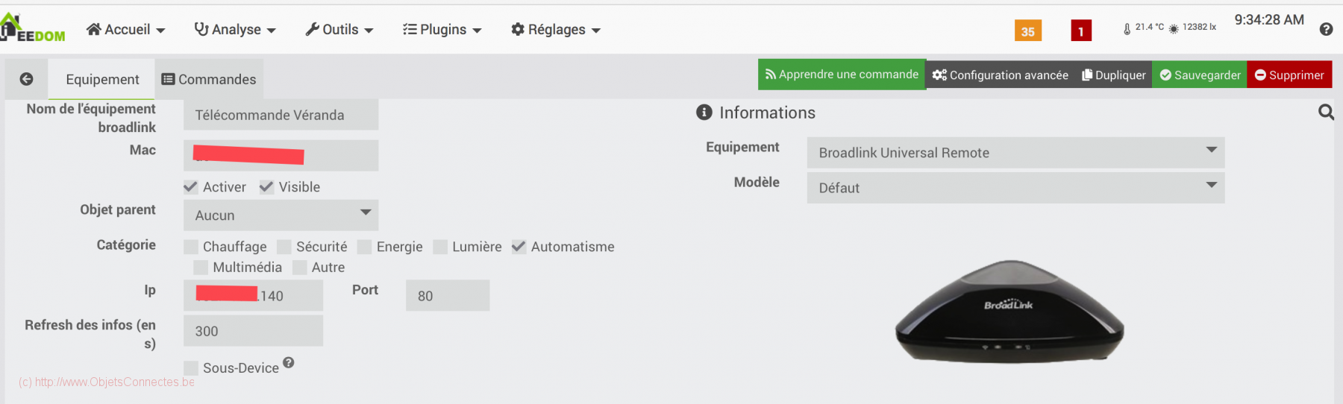
Task: Switch to the Equipement tab
Action: (x=102, y=79)
